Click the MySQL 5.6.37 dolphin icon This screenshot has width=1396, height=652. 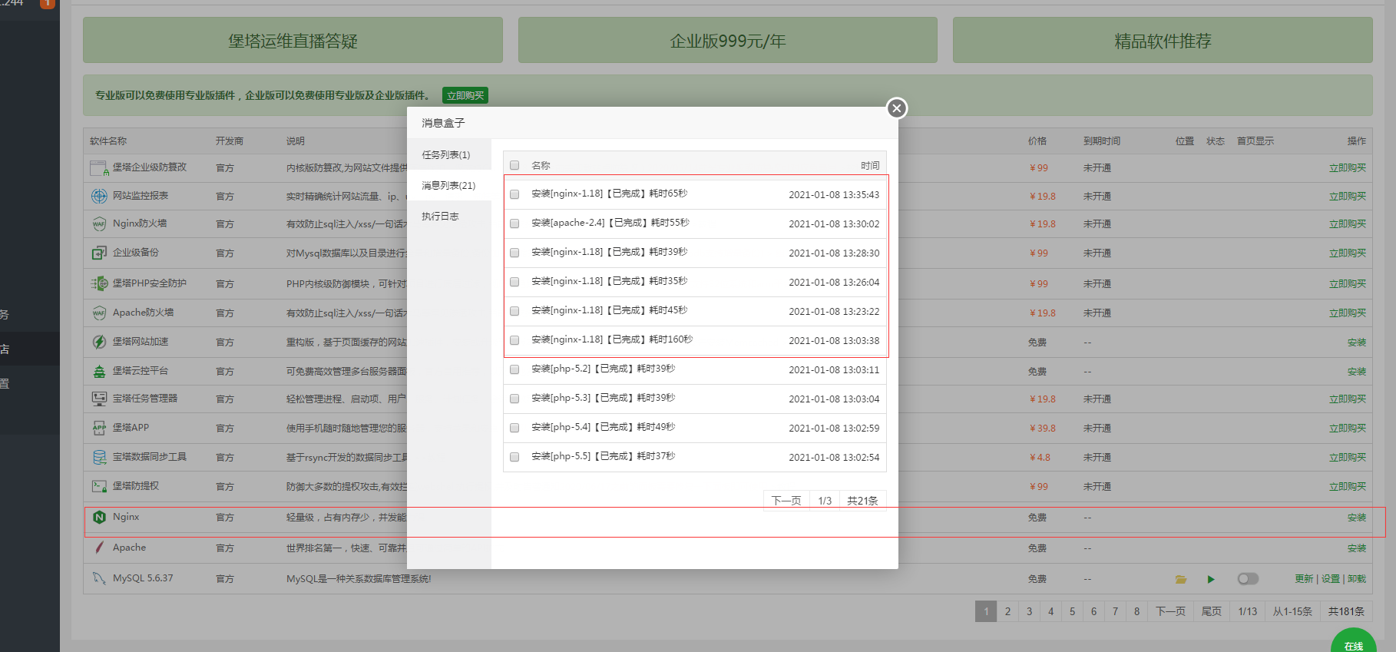tap(99, 578)
